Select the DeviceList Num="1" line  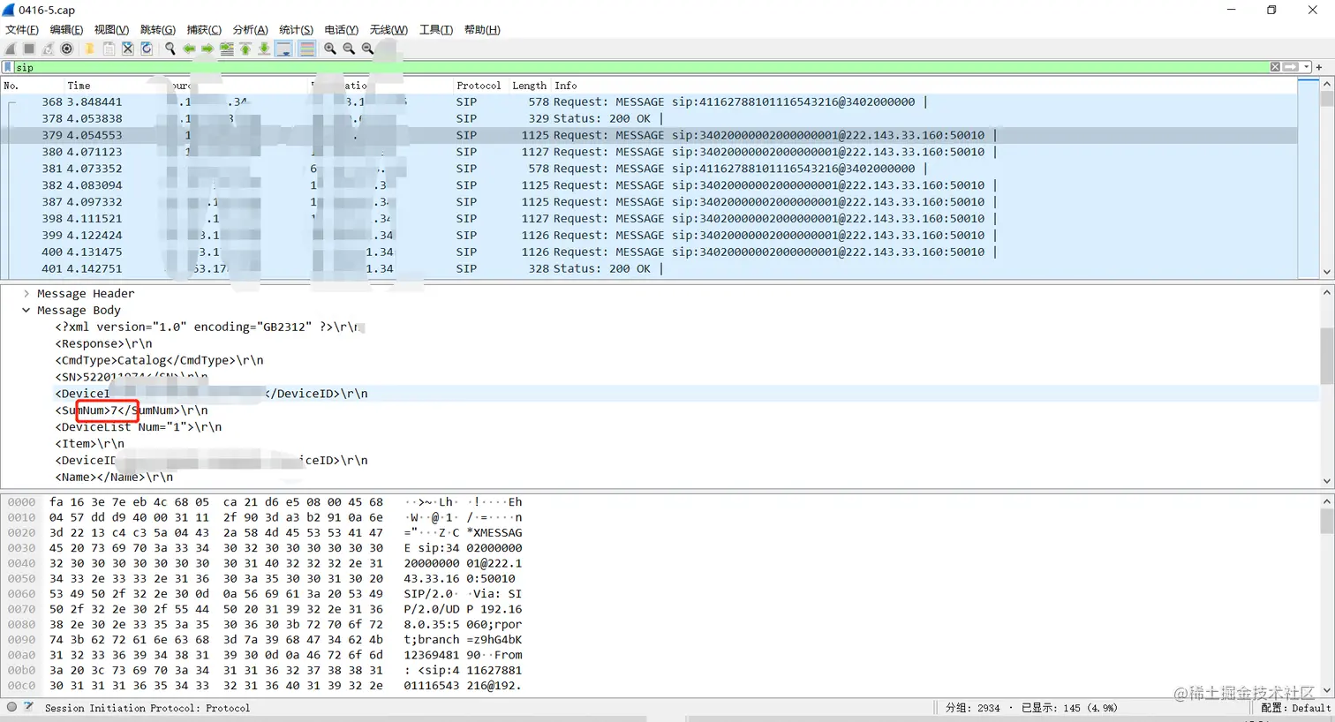pyautogui.click(x=139, y=427)
